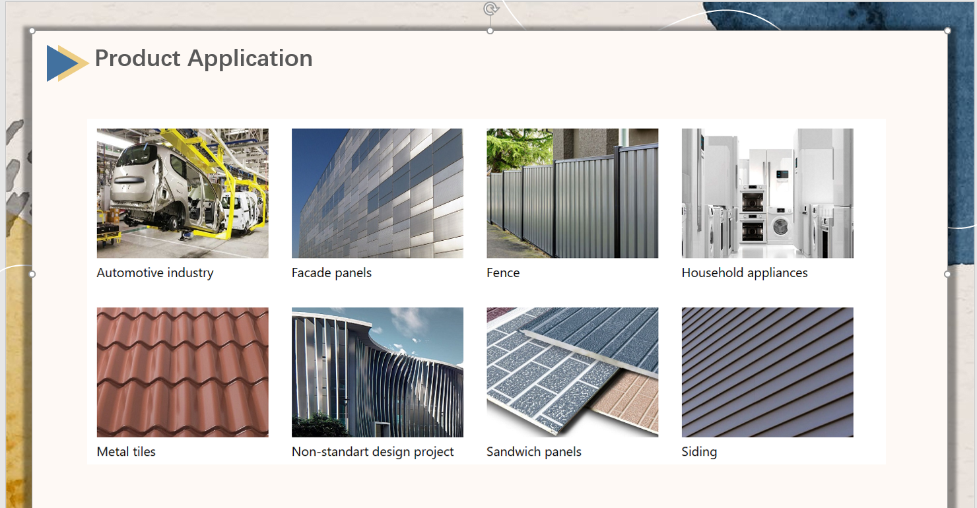977x508 pixels.
Task: Click the Fence caption text
Action: 503,273
